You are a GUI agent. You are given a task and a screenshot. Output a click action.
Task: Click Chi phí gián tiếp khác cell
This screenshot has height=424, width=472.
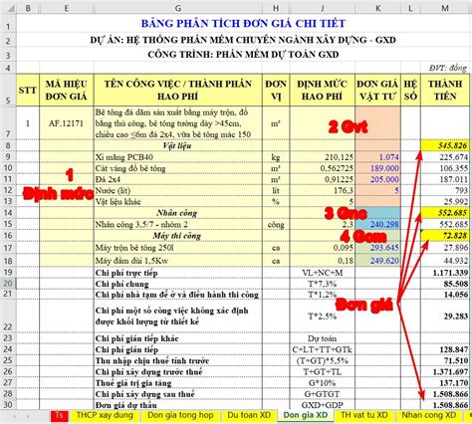pyautogui.click(x=178, y=338)
